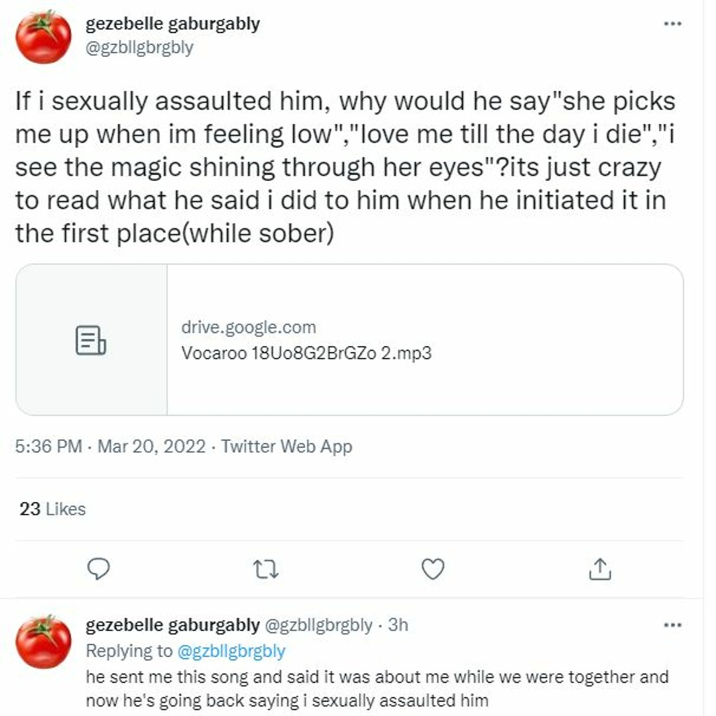Click the reply speech bubble icon
Screen dimensions: 716x716
tap(98, 569)
